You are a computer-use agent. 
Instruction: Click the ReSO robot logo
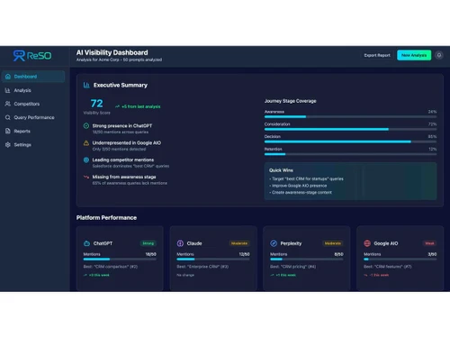point(19,56)
